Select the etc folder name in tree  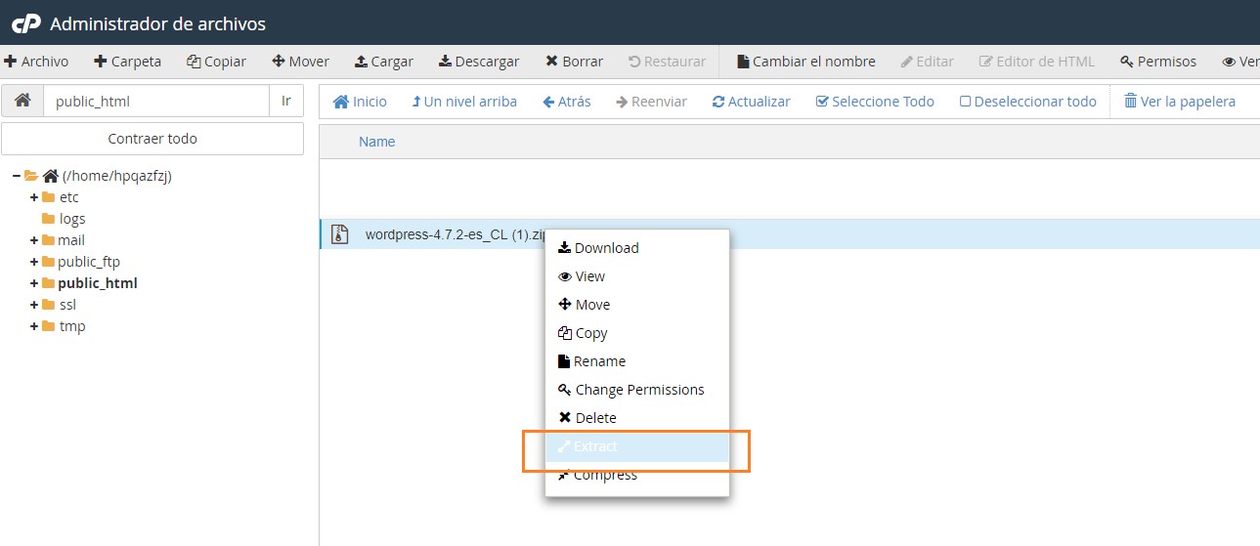click(x=68, y=197)
